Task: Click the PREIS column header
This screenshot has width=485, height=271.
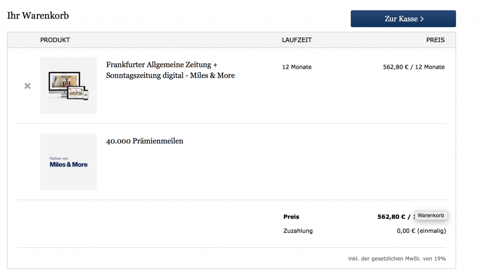Action: (435, 40)
